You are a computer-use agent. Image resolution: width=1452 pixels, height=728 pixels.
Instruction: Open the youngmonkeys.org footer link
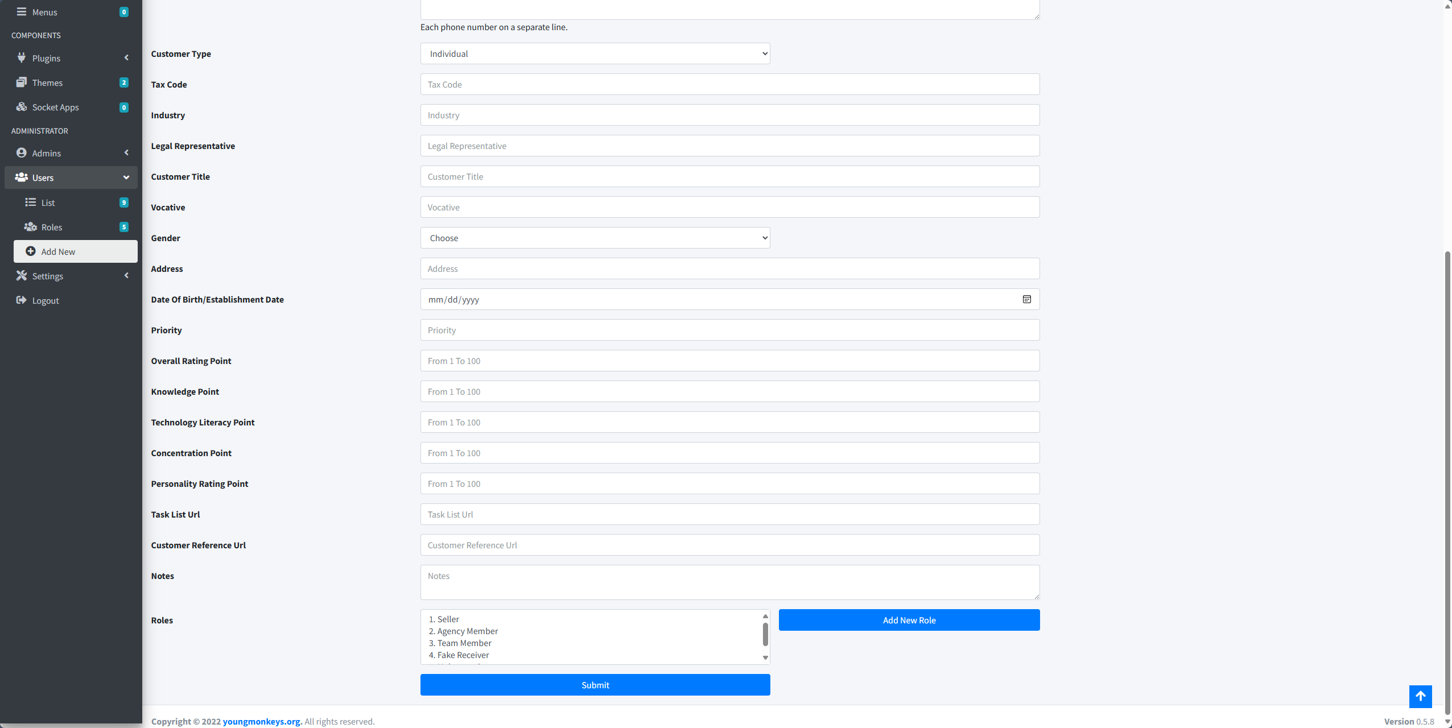(x=262, y=721)
